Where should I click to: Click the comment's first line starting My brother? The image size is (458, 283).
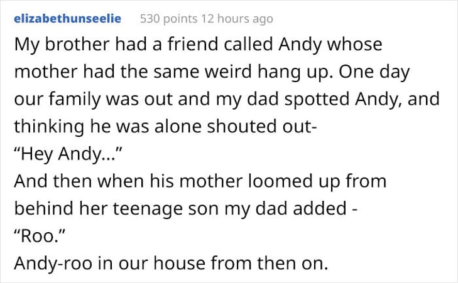[x=198, y=45]
